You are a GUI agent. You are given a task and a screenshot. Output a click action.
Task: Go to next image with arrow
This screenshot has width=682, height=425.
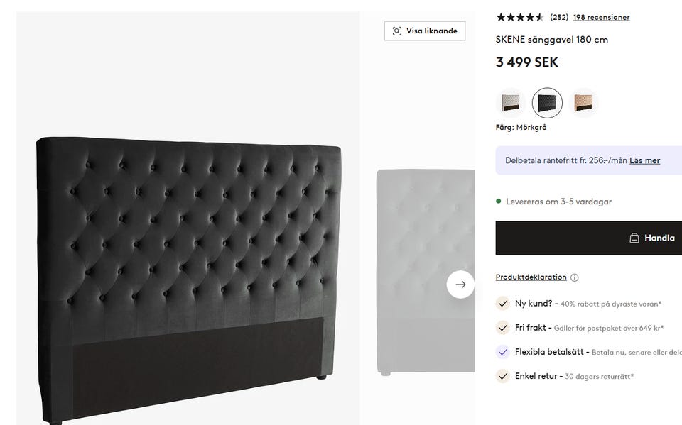pos(460,285)
